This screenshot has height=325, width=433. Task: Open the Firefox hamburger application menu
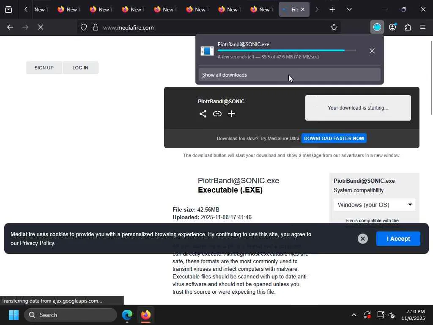click(423, 28)
